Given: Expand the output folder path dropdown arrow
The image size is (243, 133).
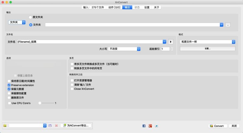Looking at the screenshot, I should (221, 25).
